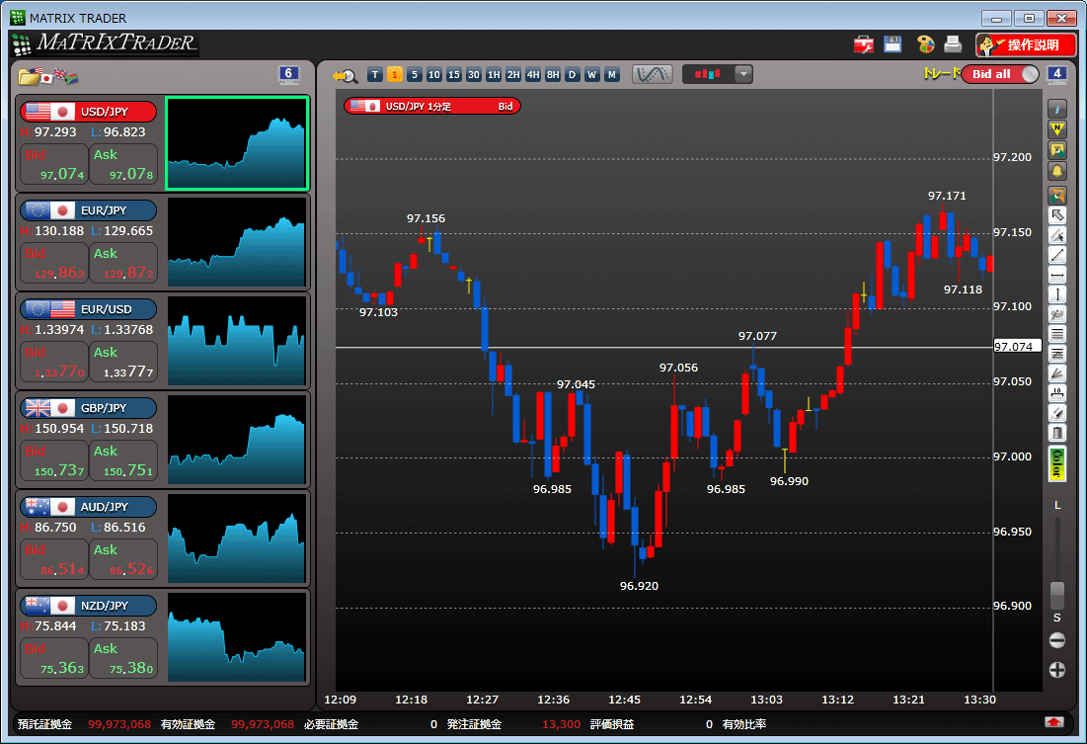Click the GBP/JPY Bid 150.737 rate
The width and height of the screenshot is (1087, 744).
coord(54,460)
